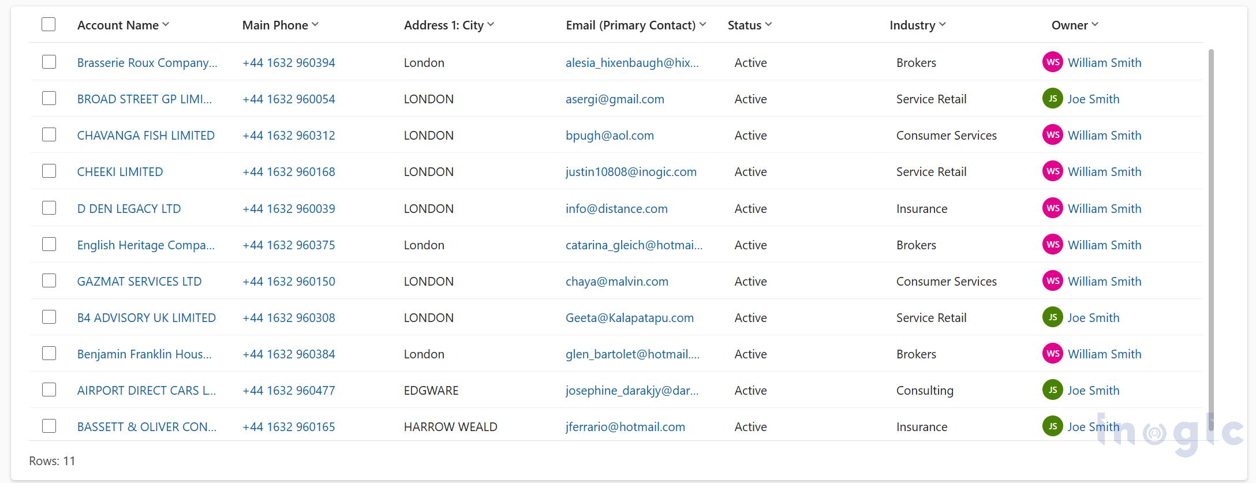
Task: Click the JS avatar in B4 ADVISORY row
Action: (1052, 317)
